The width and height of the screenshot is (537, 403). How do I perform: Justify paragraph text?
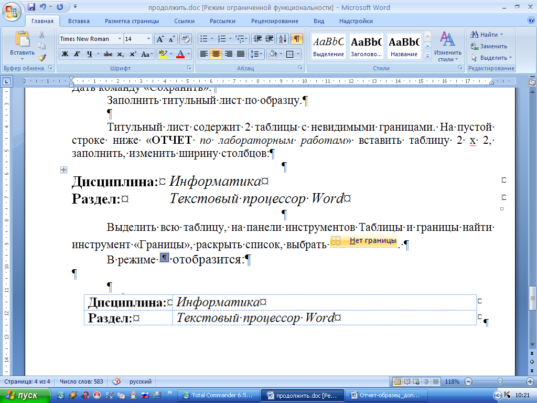click(x=241, y=54)
